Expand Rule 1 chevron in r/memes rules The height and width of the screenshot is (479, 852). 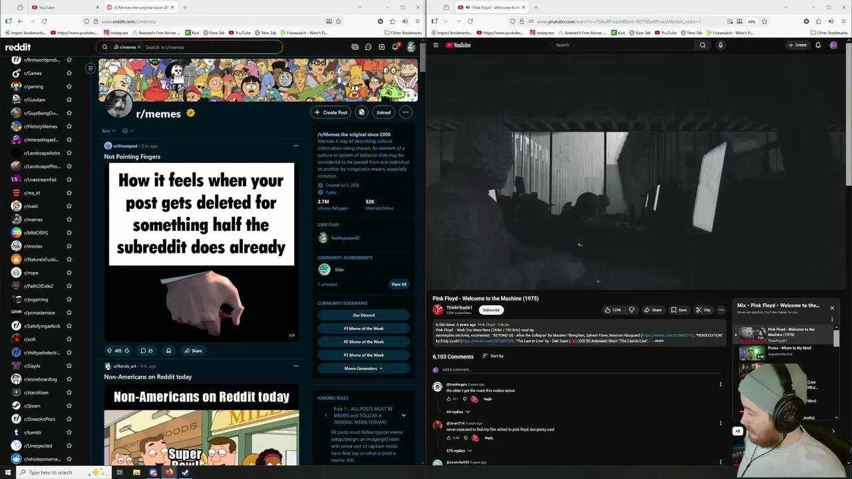click(x=403, y=415)
